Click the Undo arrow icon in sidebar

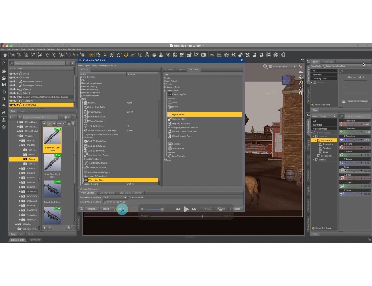click(4, 106)
